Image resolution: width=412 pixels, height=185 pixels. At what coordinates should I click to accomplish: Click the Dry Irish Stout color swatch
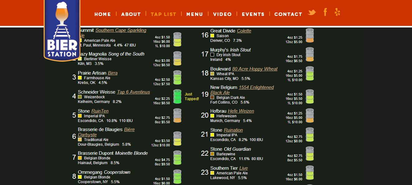[212, 55]
